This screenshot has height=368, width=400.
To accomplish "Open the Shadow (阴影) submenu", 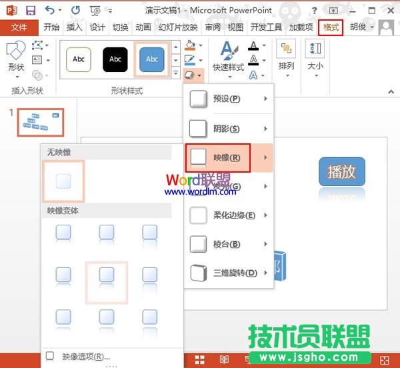I will point(229,129).
